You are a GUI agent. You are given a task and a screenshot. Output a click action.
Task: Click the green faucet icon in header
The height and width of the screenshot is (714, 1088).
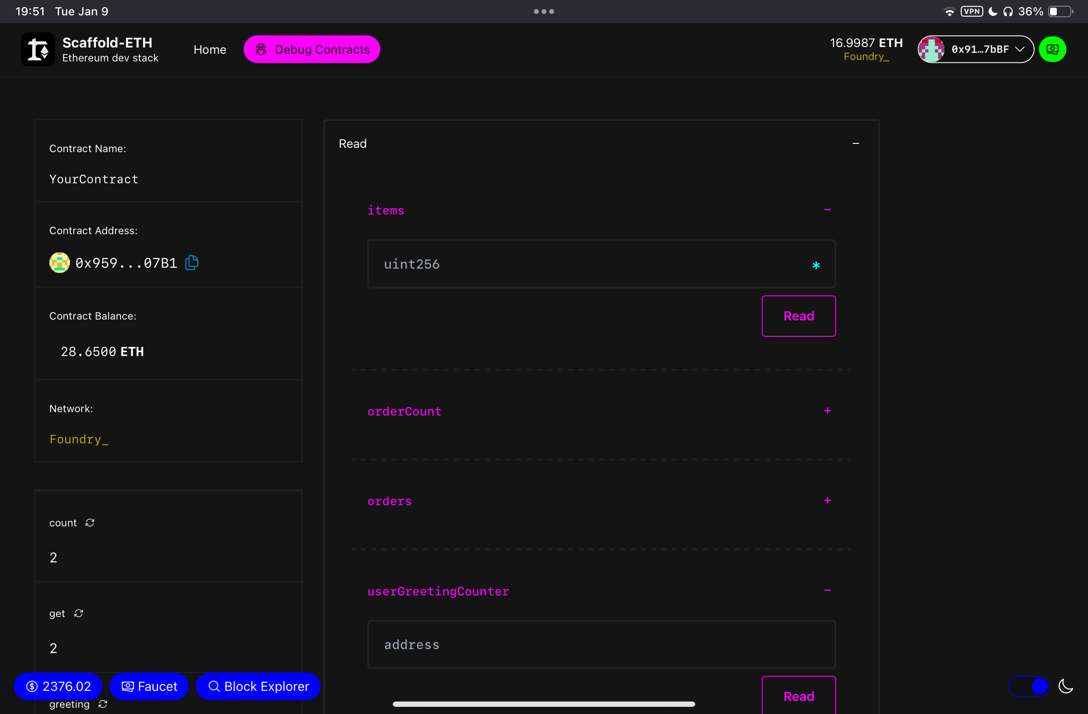click(1052, 49)
